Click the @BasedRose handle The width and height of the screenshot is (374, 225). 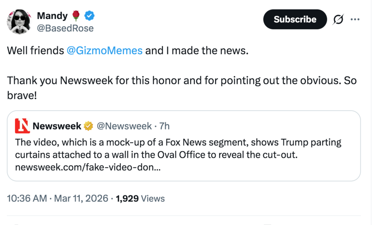pos(65,28)
